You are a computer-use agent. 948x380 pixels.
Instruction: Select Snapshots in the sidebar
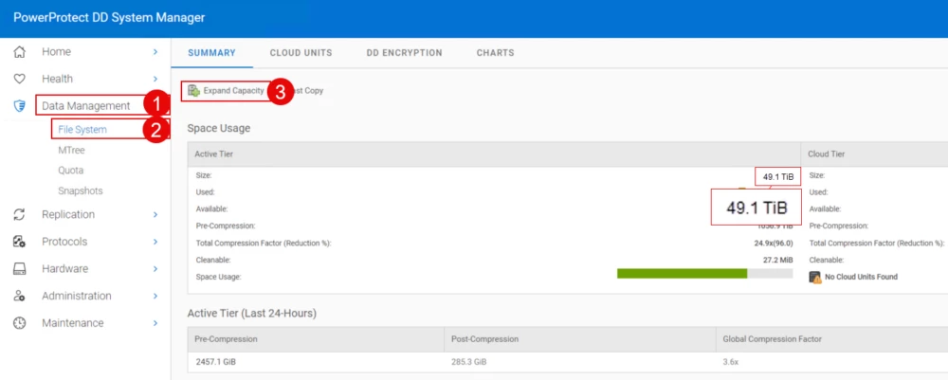coord(81,190)
